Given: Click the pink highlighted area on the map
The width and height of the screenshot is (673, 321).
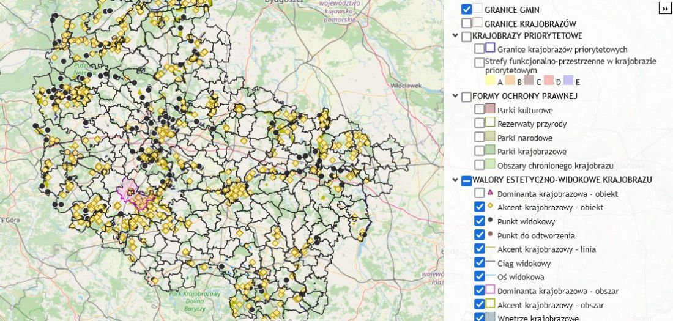Looking at the screenshot, I should click(x=127, y=190).
